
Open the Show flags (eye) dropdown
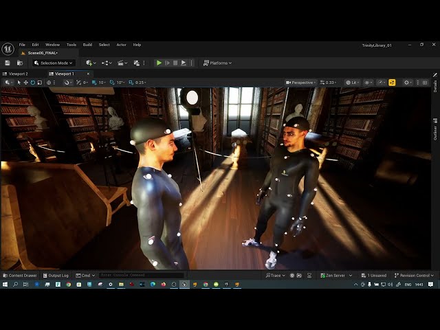[368, 82]
